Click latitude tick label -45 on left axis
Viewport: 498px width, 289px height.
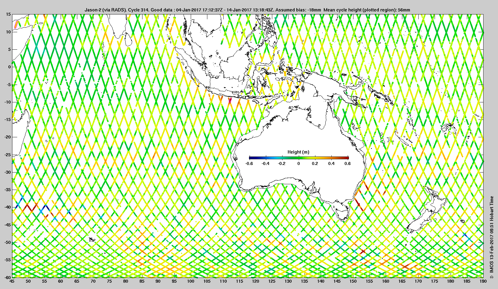tap(8, 225)
